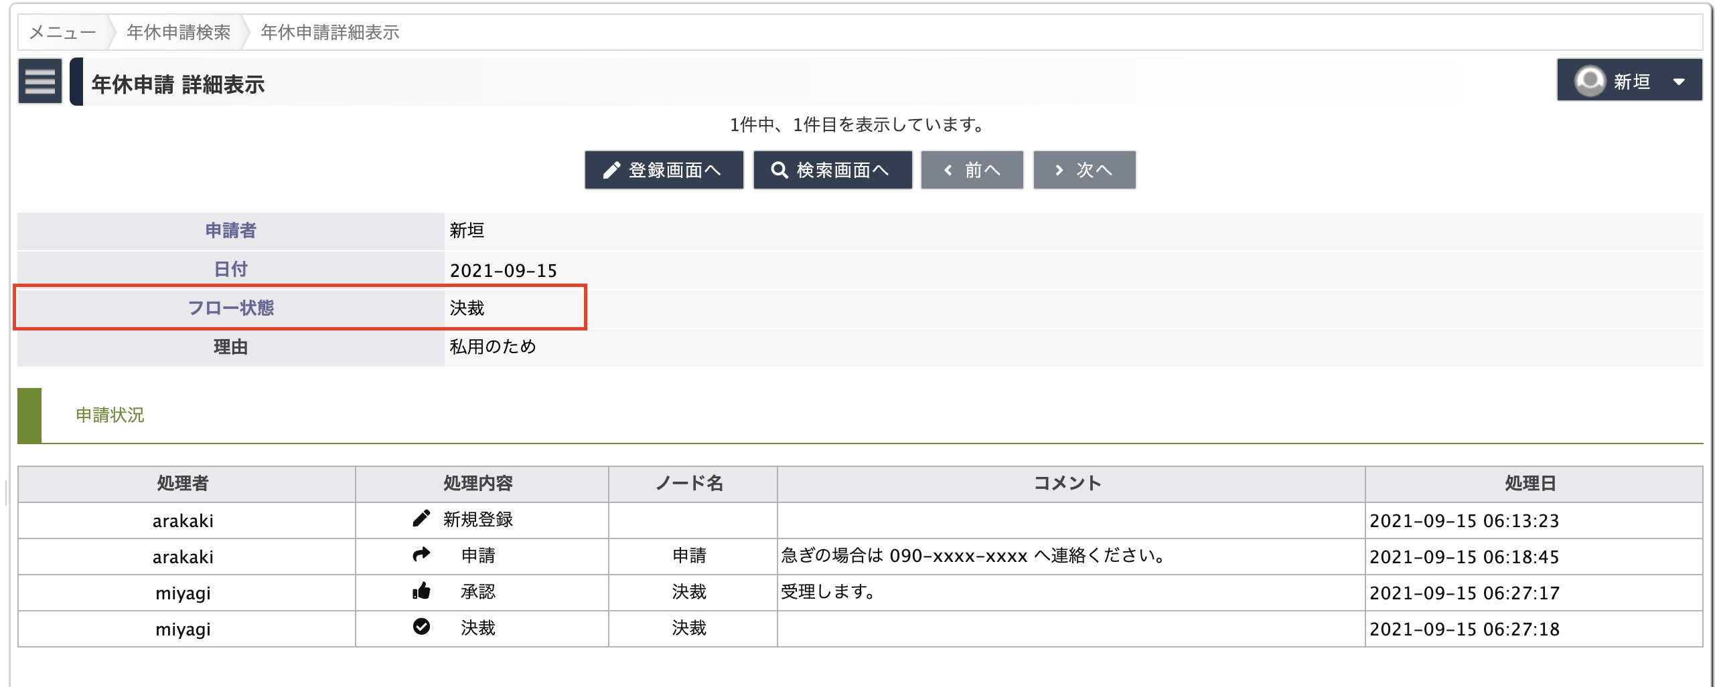
Task: Click the pencil icon on 登録画面へ button
Action: tap(611, 171)
